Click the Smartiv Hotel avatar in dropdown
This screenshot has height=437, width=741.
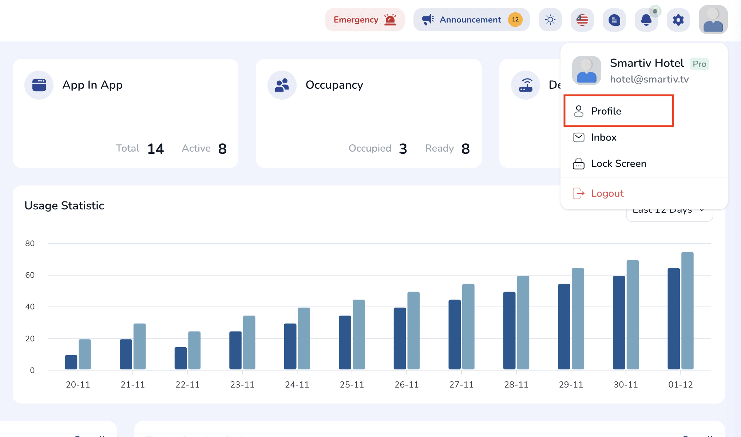point(587,71)
